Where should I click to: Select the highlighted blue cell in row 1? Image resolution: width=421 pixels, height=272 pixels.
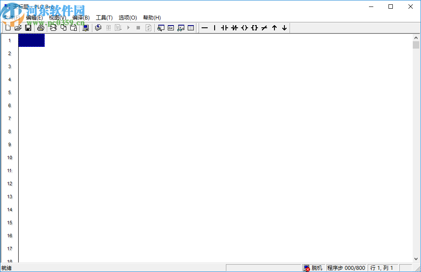tap(31, 40)
